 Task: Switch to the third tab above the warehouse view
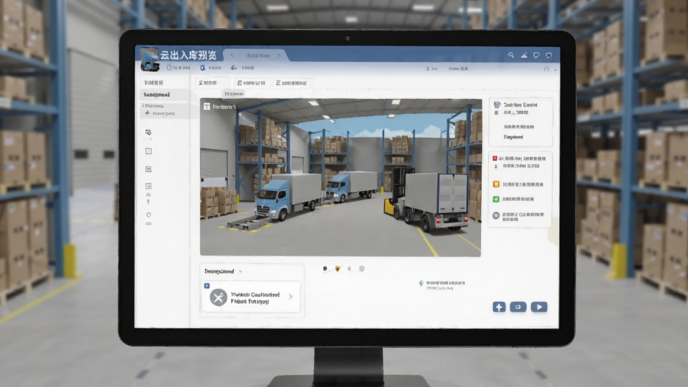pyautogui.click(x=292, y=83)
